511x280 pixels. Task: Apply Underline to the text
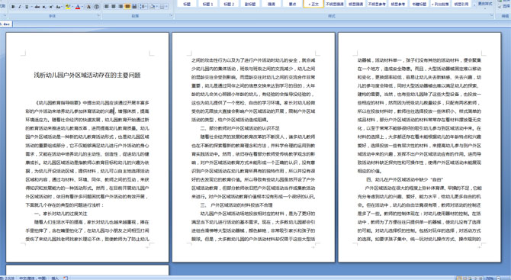pos(27,7)
